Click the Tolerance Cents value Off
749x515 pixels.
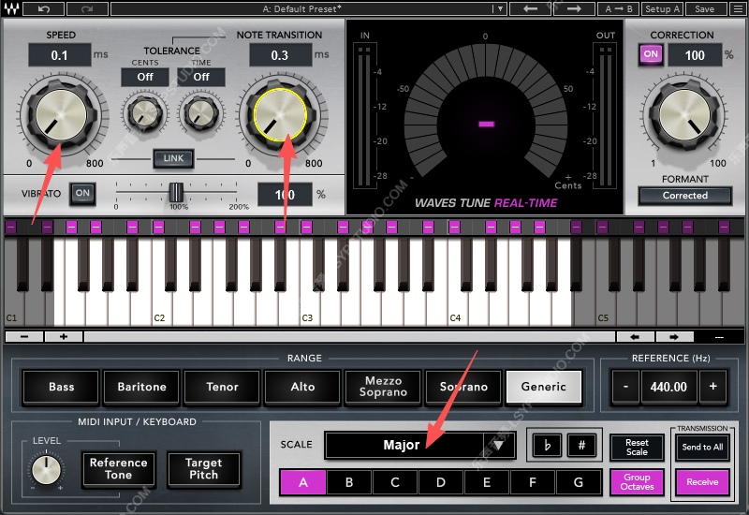click(145, 77)
